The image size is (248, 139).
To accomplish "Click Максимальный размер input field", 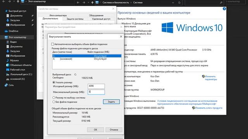I will click(x=96, y=92).
